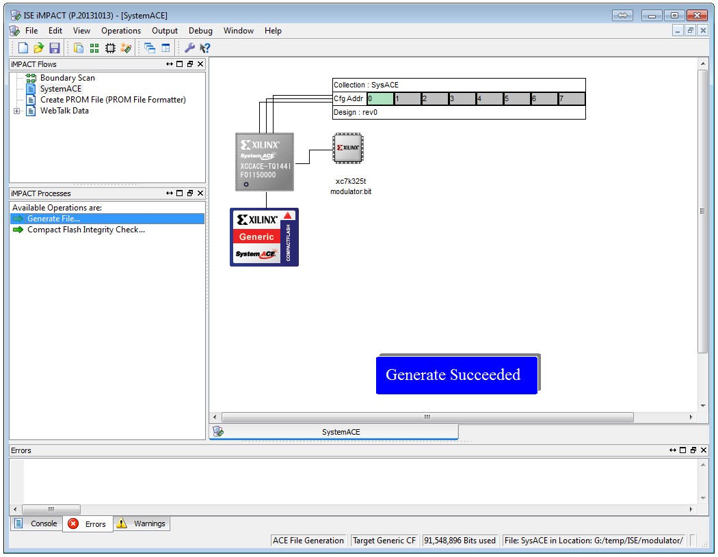
Task: Click the SystemACE tab icon at canvas bottom
Action: [x=218, y=432]
